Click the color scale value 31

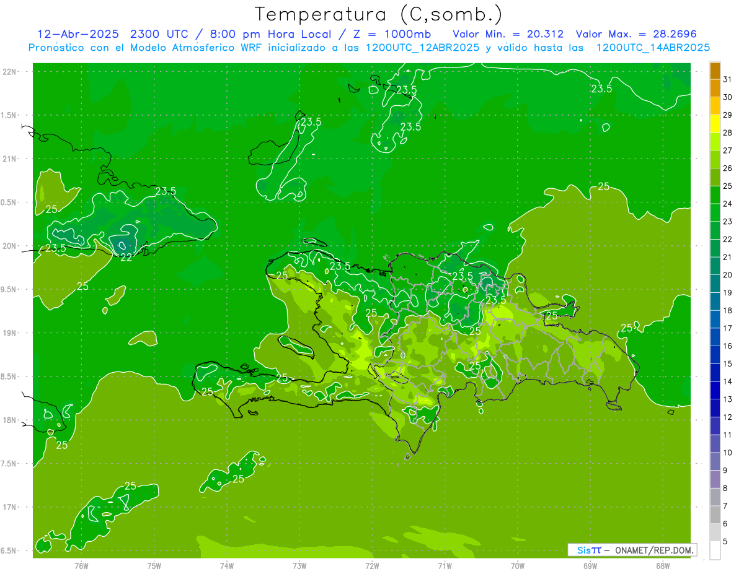tap(728, 79)
